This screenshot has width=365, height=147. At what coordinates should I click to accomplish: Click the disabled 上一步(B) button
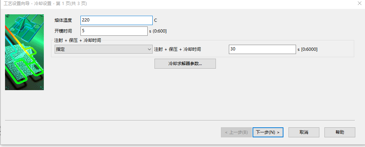pyautogui.click(x=236, y=132)
